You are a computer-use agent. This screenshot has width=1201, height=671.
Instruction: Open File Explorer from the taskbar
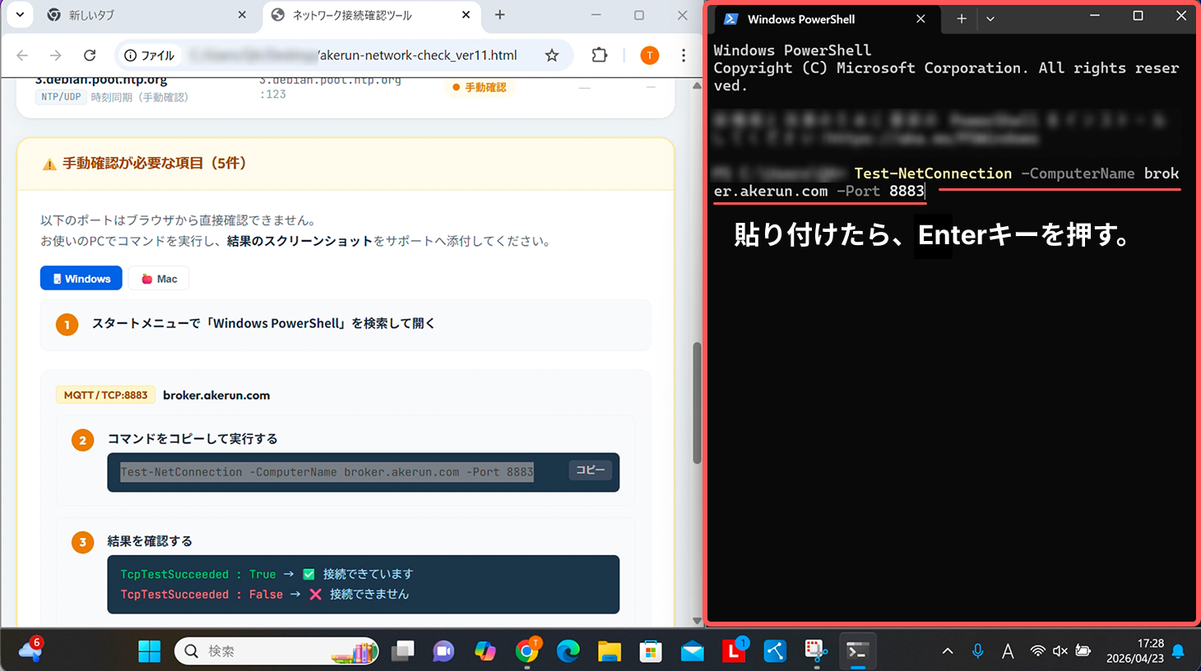[610, 651]
